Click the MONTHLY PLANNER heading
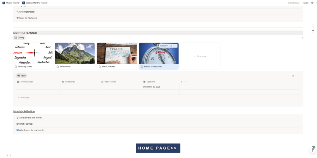 [25, 33]
